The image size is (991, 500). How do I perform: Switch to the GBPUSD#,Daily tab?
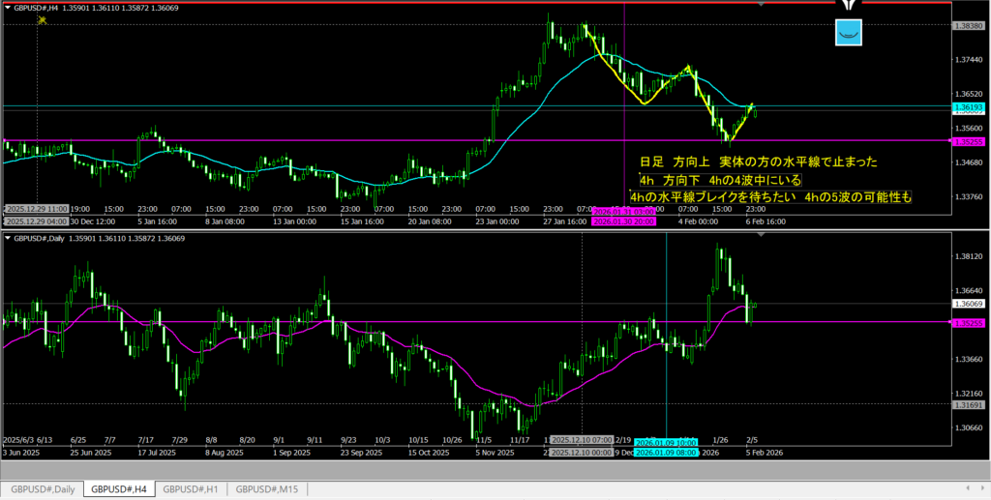(x=42, y=489)
